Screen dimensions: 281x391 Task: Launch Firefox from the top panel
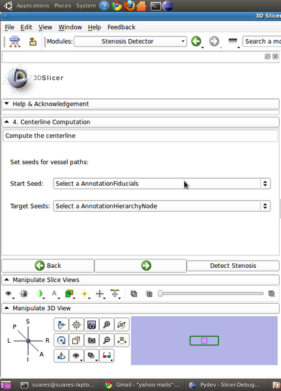click(129, 6)
